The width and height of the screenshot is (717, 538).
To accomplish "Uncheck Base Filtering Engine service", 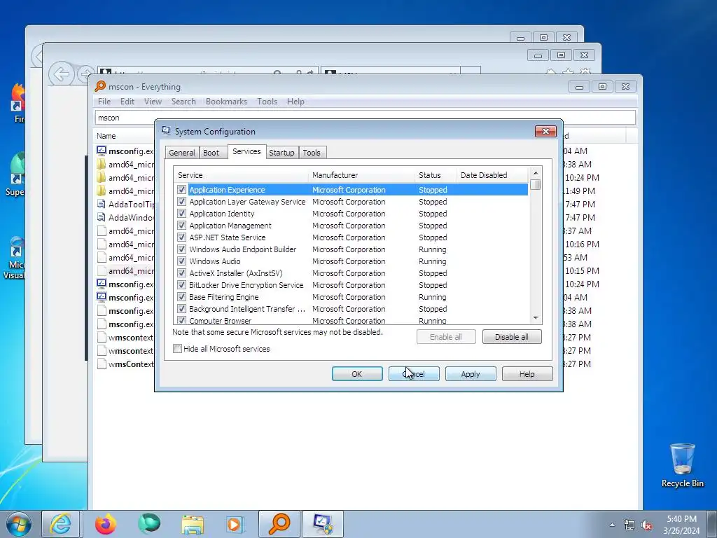I will [x=181, y=296].
